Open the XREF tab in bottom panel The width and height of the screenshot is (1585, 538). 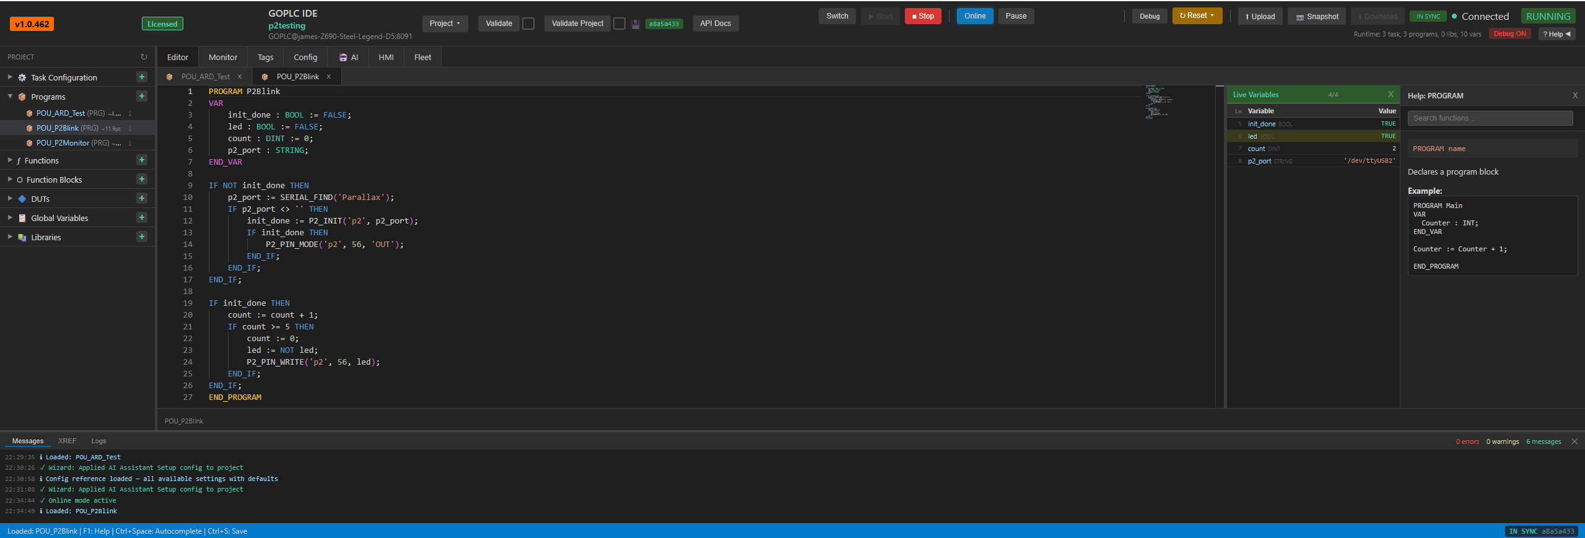coord(67,441)
